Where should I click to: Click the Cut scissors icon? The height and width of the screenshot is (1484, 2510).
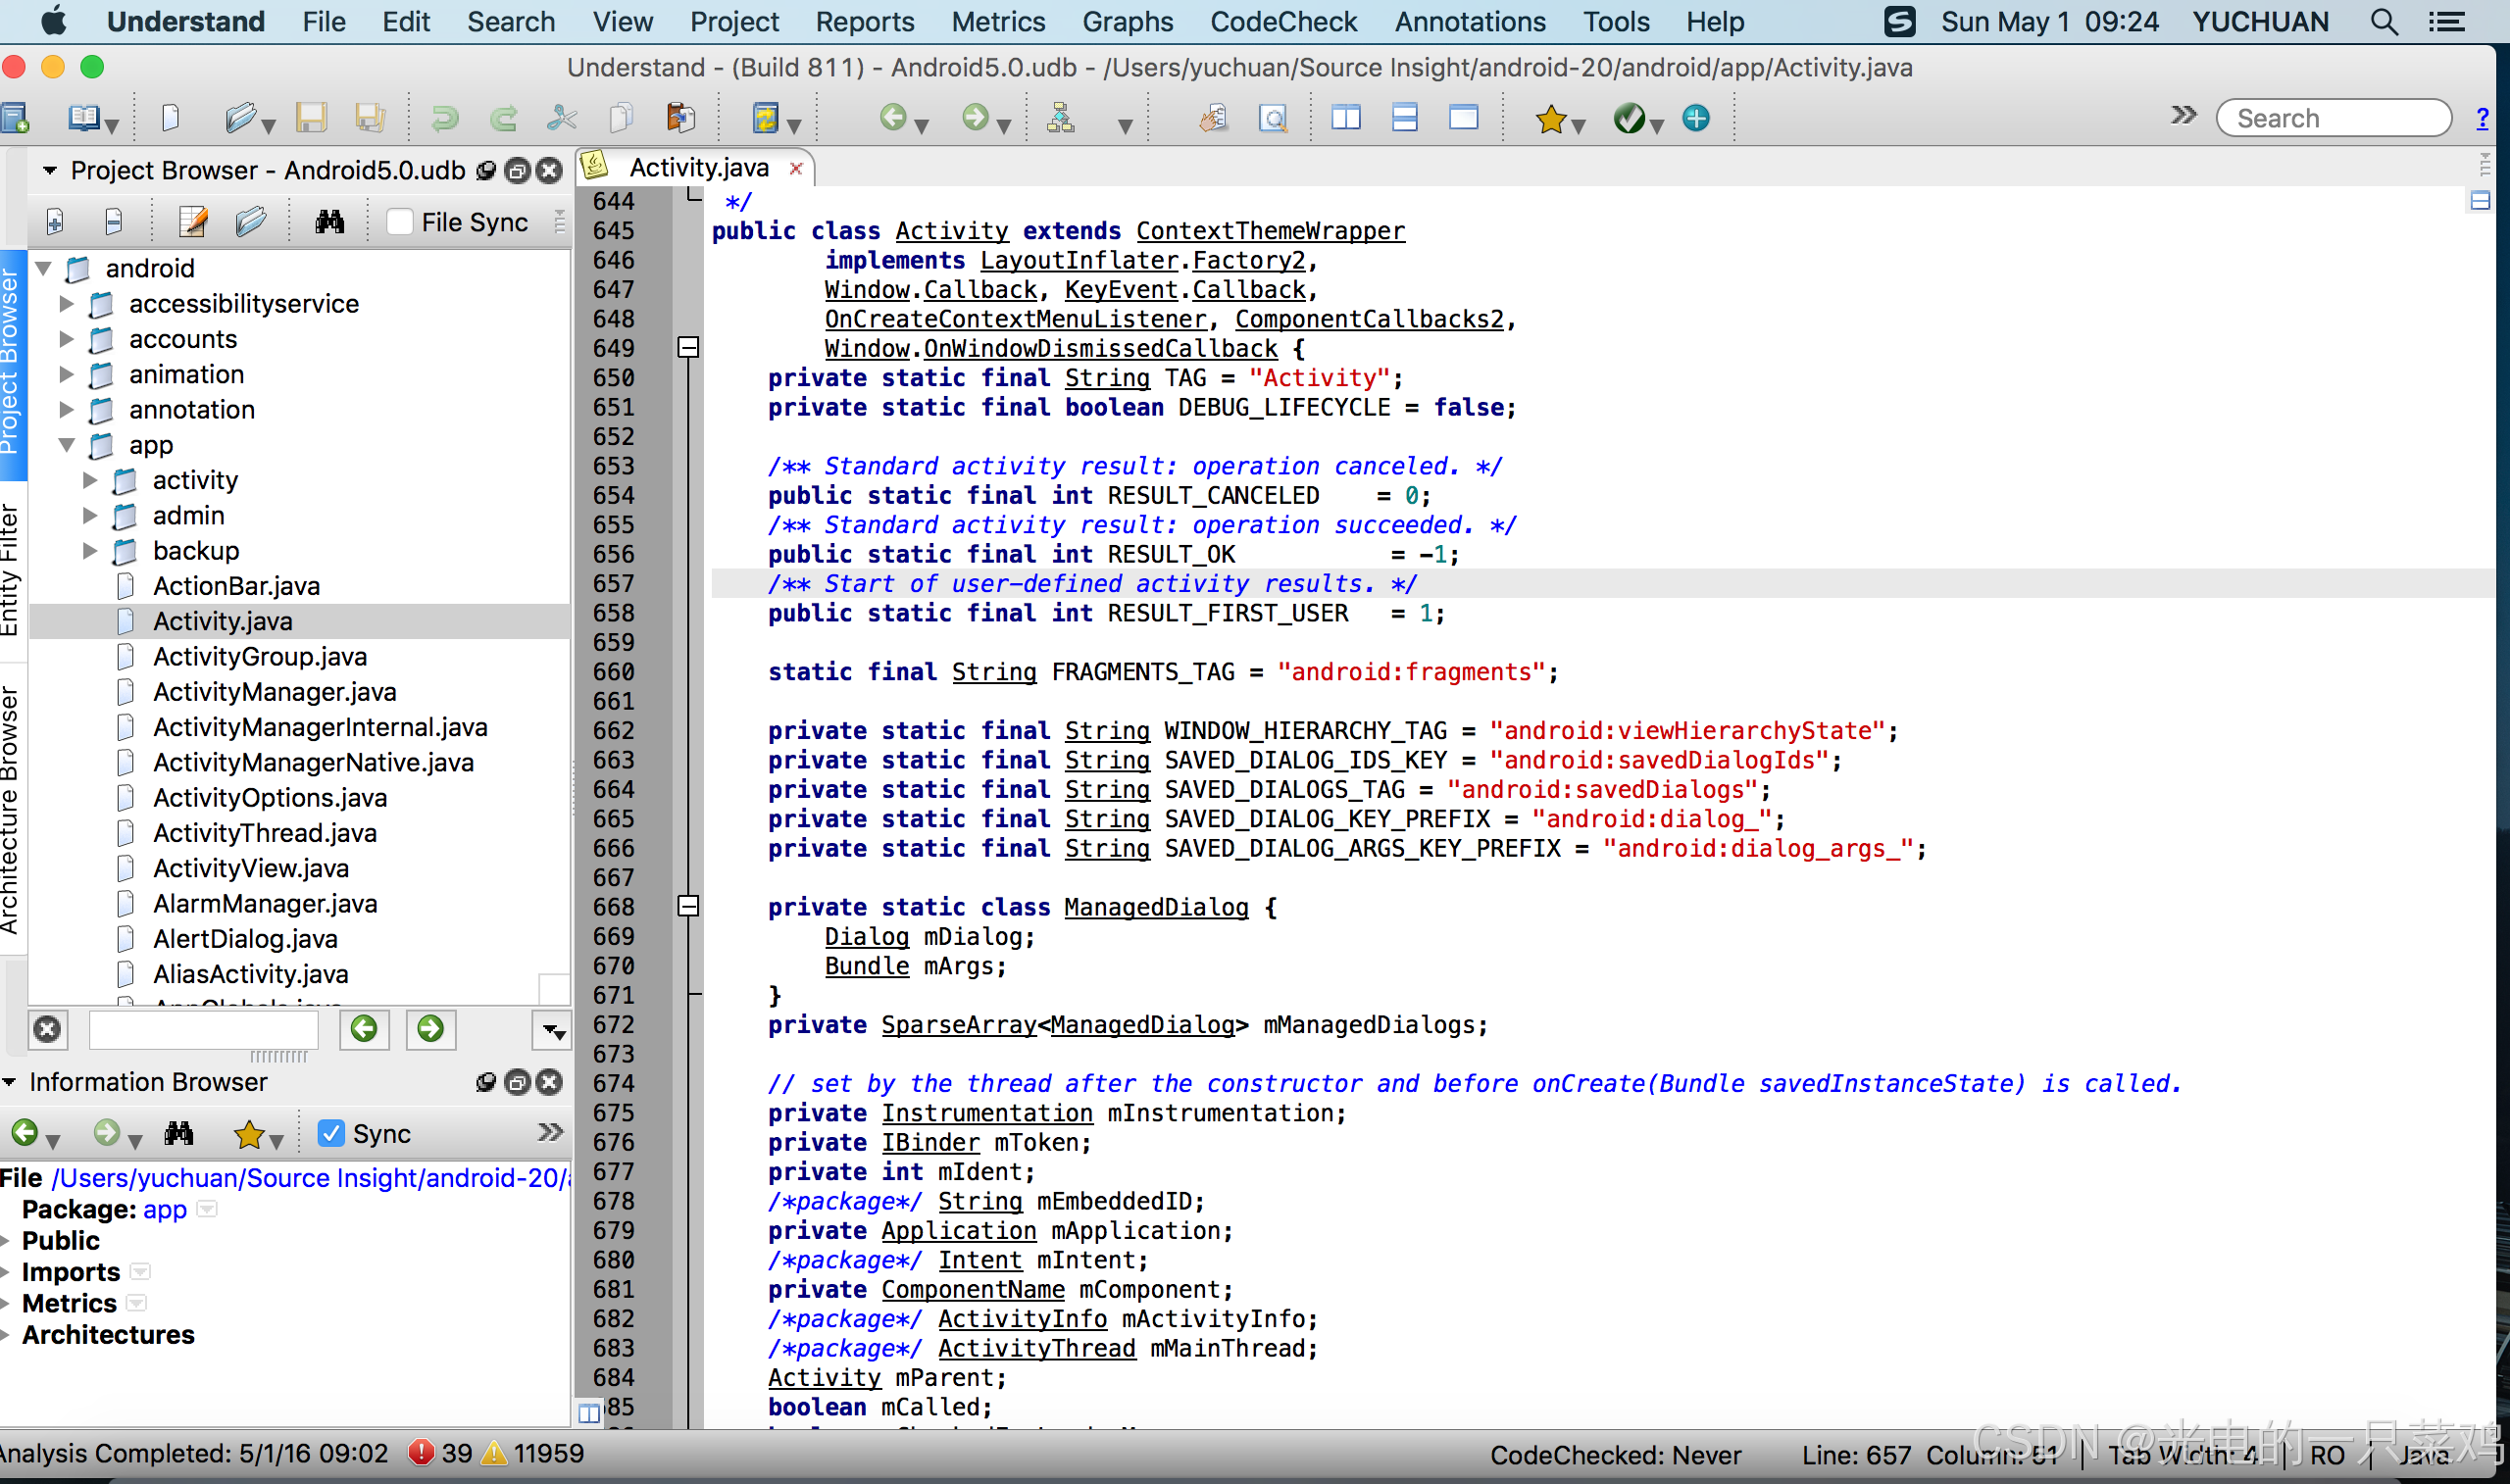coord(562,118)
